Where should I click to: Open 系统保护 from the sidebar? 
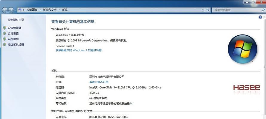13,39
